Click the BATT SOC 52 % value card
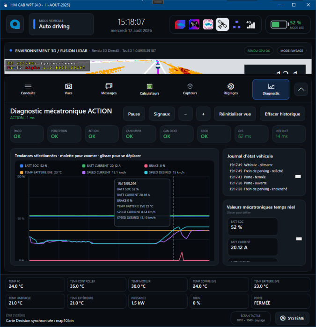316x327 pixels. pyautogui.click(x=253, y=227)
